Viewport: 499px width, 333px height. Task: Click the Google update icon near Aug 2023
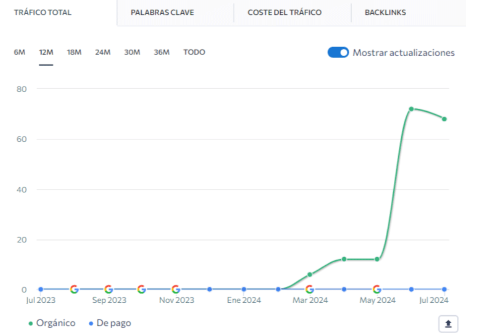click(74, 289)
